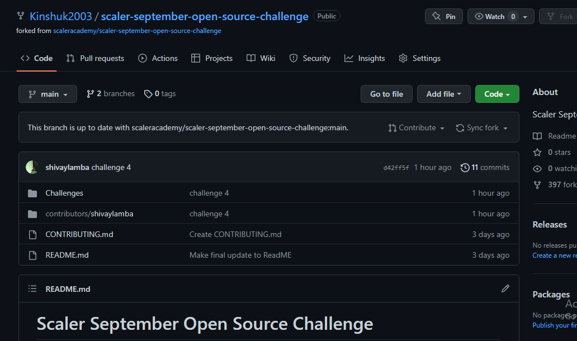Open the CONTRIBUTING.md file
The width and height of the screenshot is (577, 341).
(x=79, y=234)
